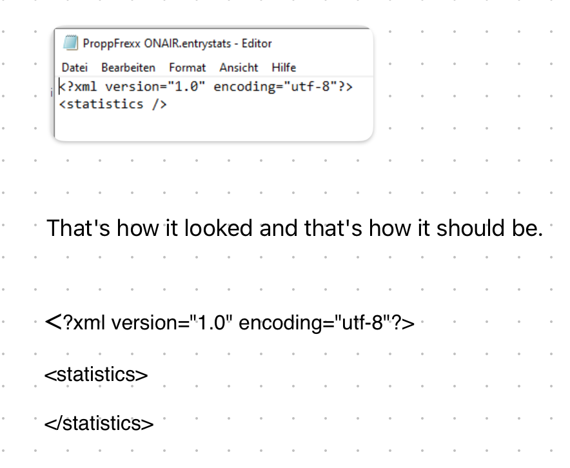The height and width of the screenshot is (468, 570).
Task: Click the word Editor in the window title
Action: [x=257, y=44]
